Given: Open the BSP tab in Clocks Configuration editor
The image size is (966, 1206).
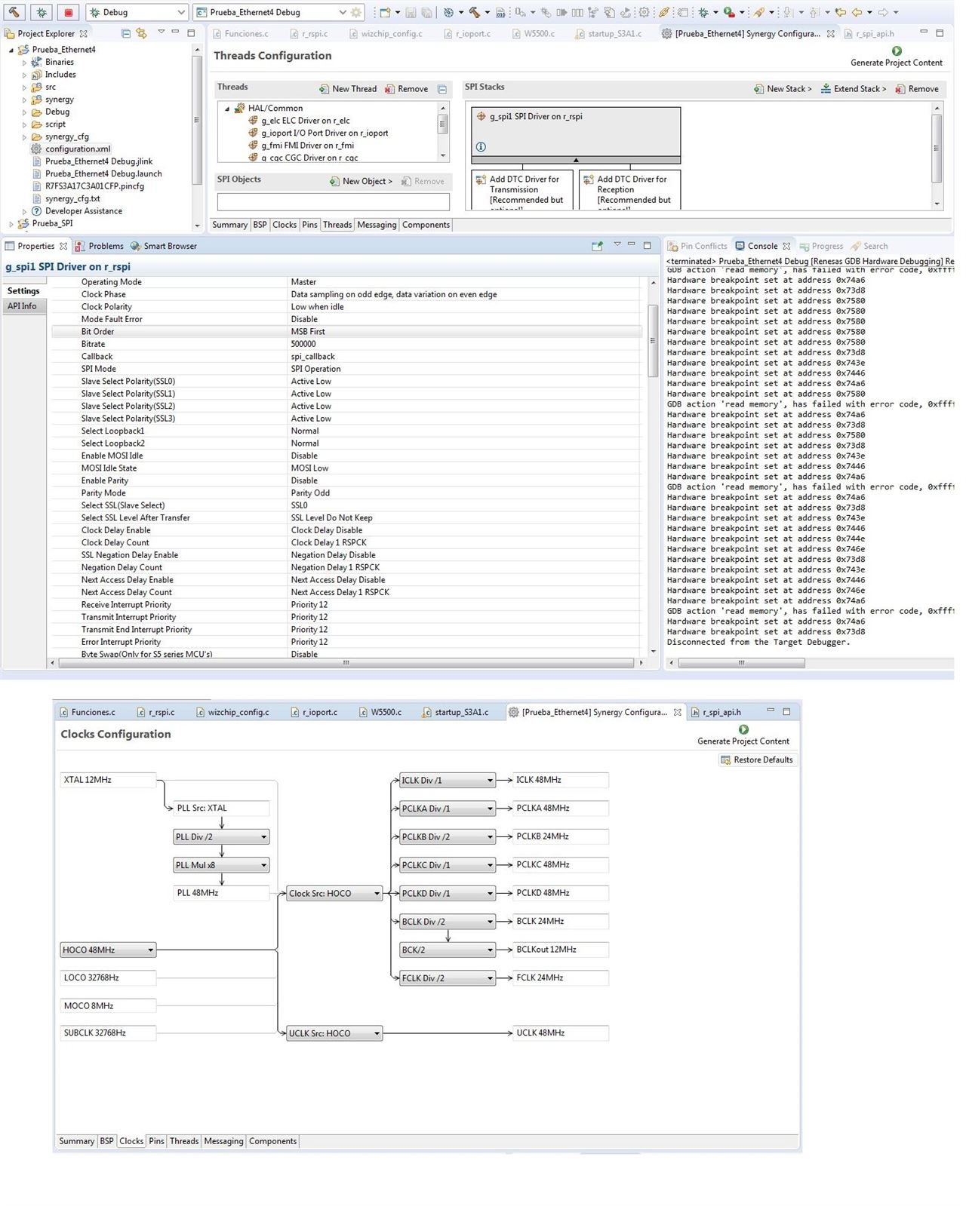Looking at the screenshot, I should click(106, 1141).
